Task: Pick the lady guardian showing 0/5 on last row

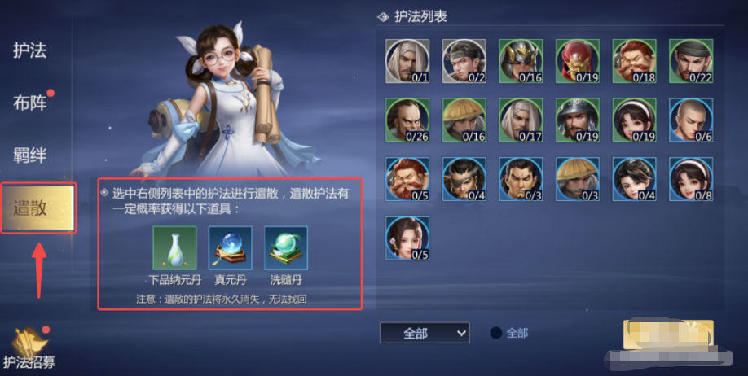Action: (407, 238)
